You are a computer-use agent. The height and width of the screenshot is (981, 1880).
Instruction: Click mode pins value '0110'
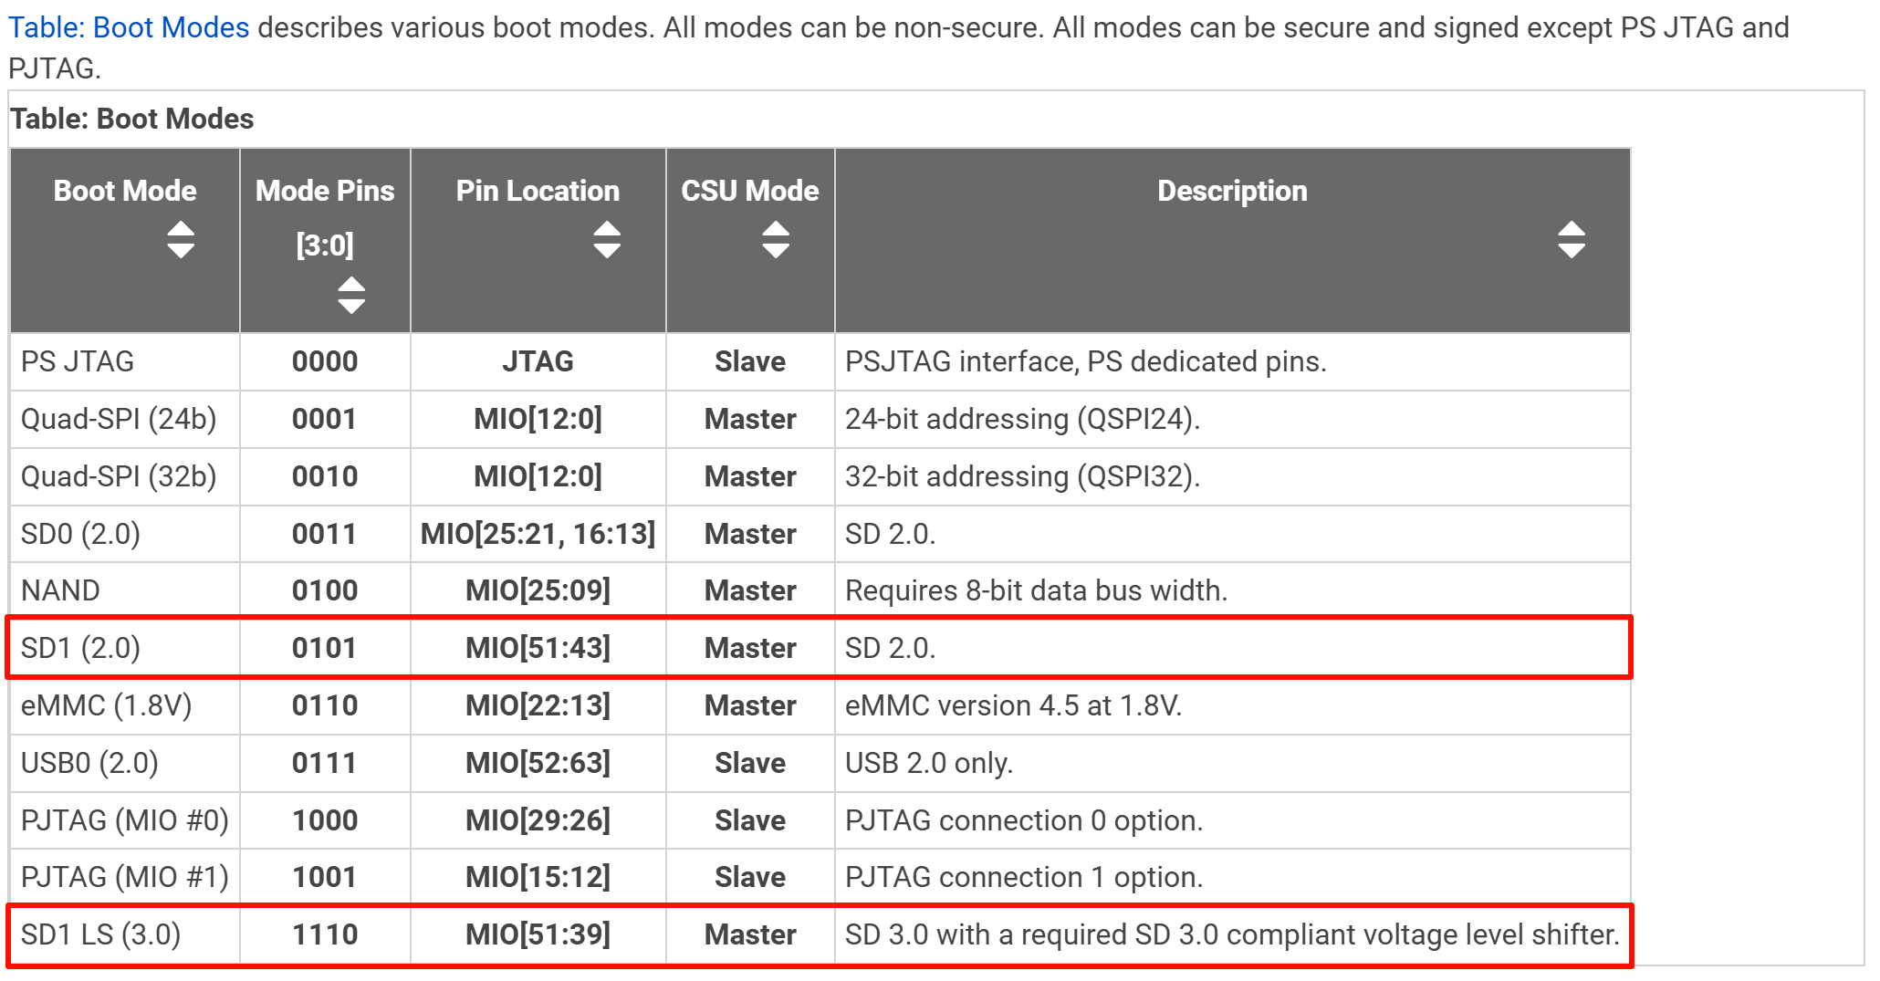325,705
